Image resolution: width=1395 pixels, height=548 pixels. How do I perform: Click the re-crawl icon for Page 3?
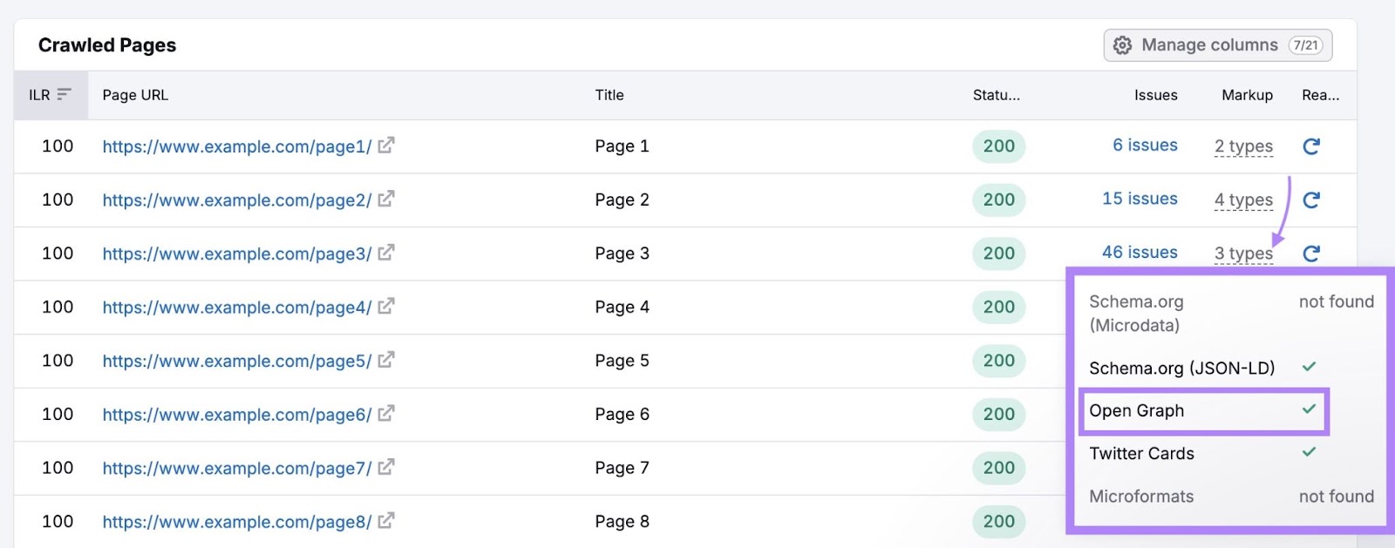click(1310, 254)
